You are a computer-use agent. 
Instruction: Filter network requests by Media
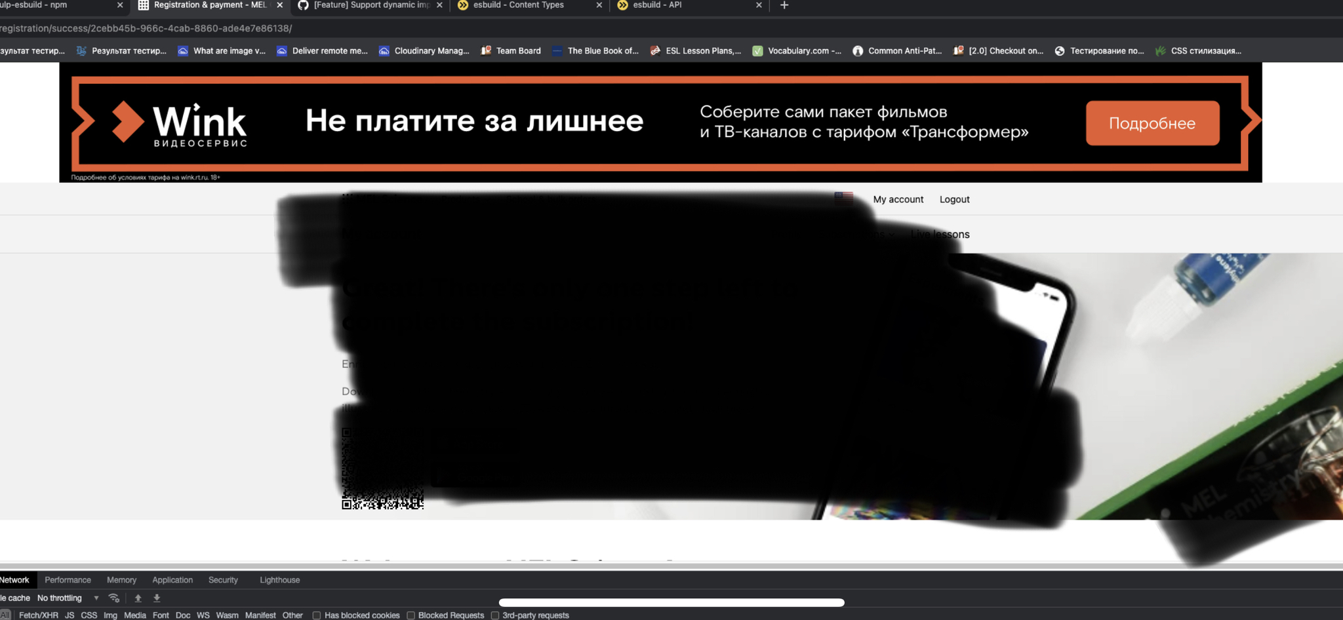click(135, 615)
